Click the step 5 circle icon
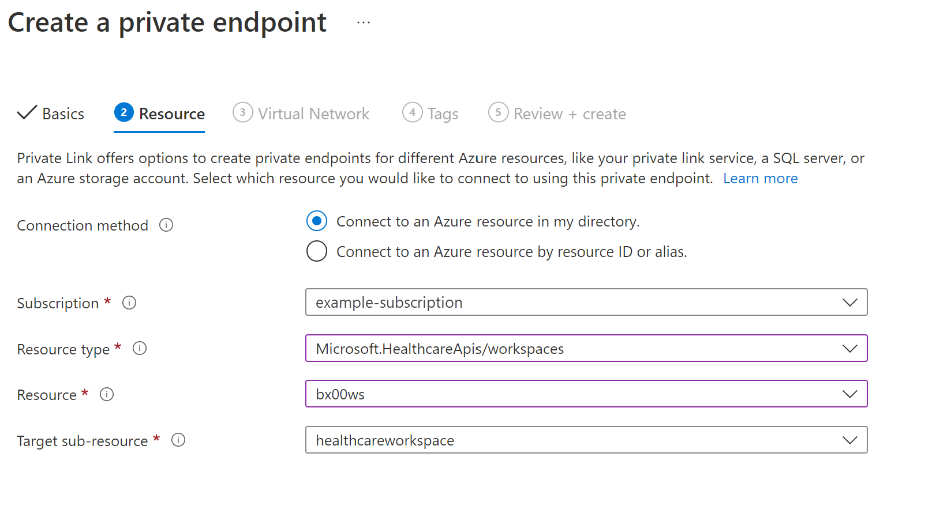 [x=499, y=112]
